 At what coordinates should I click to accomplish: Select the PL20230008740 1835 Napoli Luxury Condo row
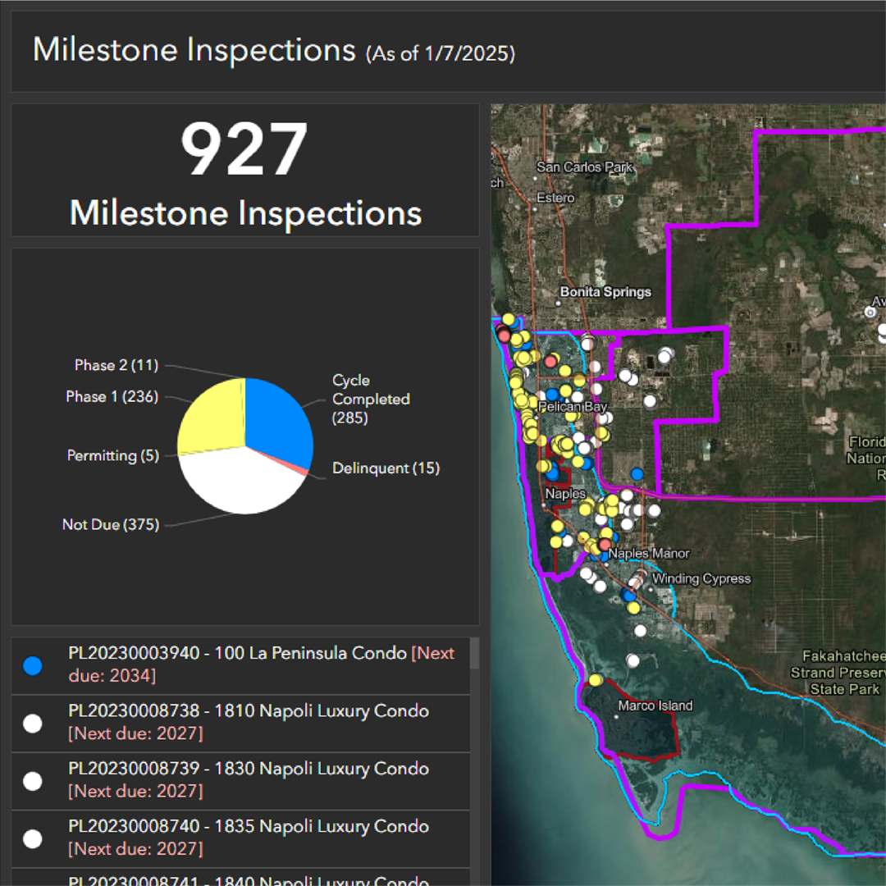click(x=248, y=837)
